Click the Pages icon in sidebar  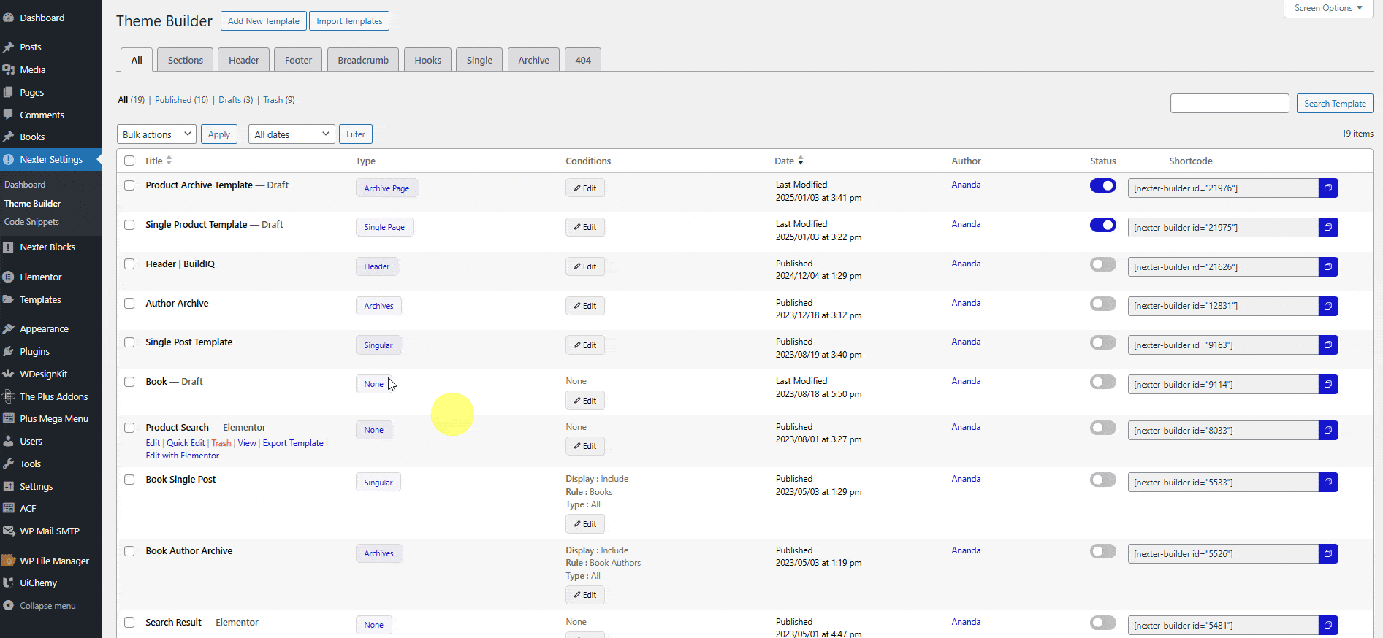[9, 92]
